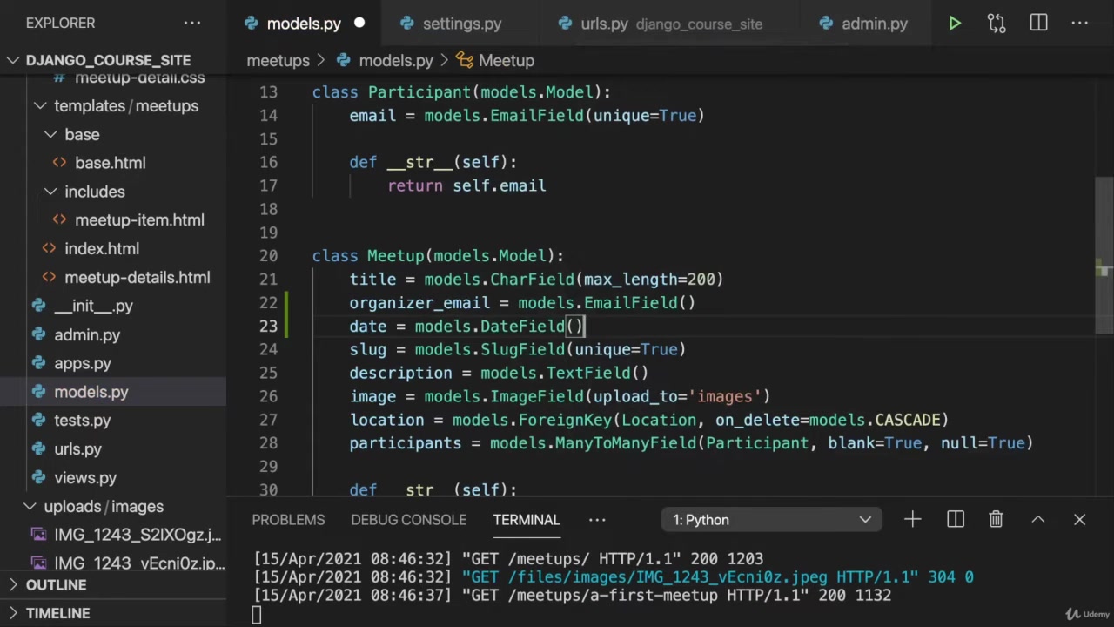Open the DEBUG CONSOLE panel
Viewport: 1114px width, 627px height.
pos(408,520)
